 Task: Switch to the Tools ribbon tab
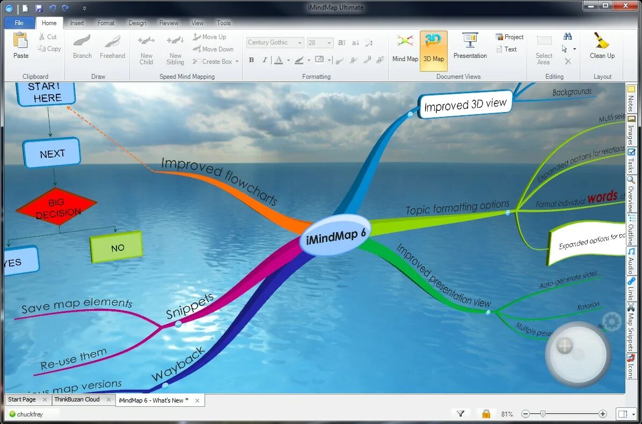click(x=223, y=23)
